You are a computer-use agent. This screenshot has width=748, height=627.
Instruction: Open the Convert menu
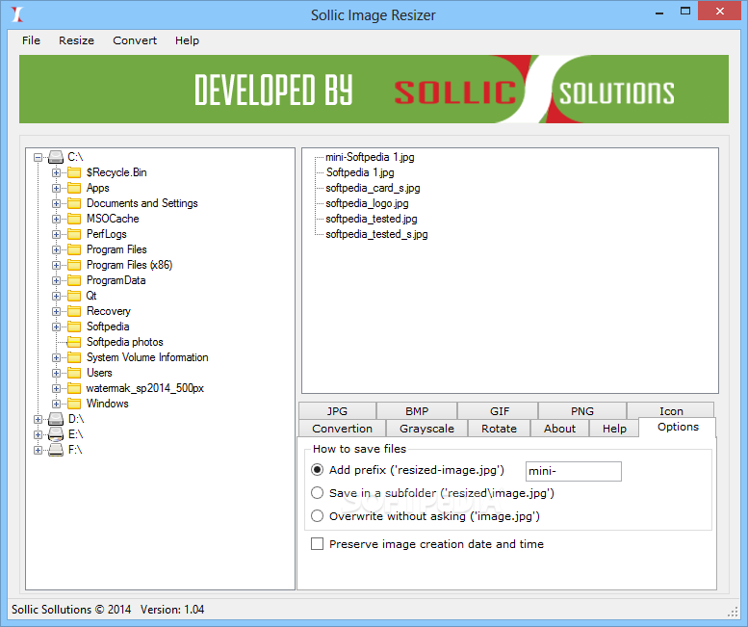pyautogui.click(x=135, y=40)
